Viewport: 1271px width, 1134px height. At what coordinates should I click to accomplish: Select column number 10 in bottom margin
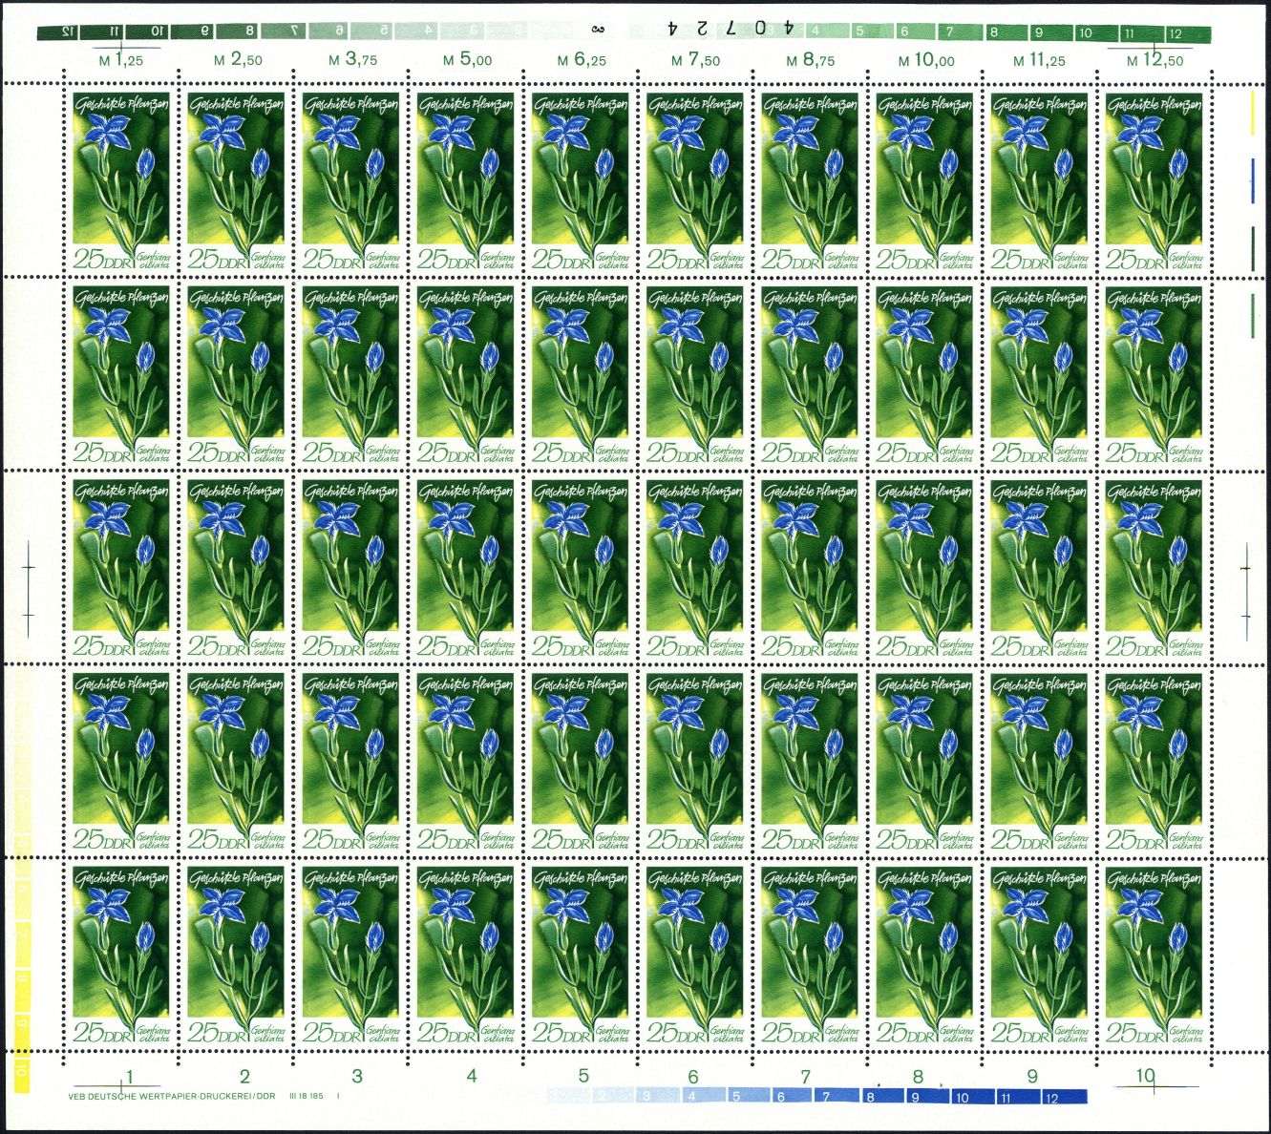[x=1145, y=1076]
